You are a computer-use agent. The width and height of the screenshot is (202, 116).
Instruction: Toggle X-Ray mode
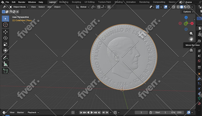click(174, 7)
